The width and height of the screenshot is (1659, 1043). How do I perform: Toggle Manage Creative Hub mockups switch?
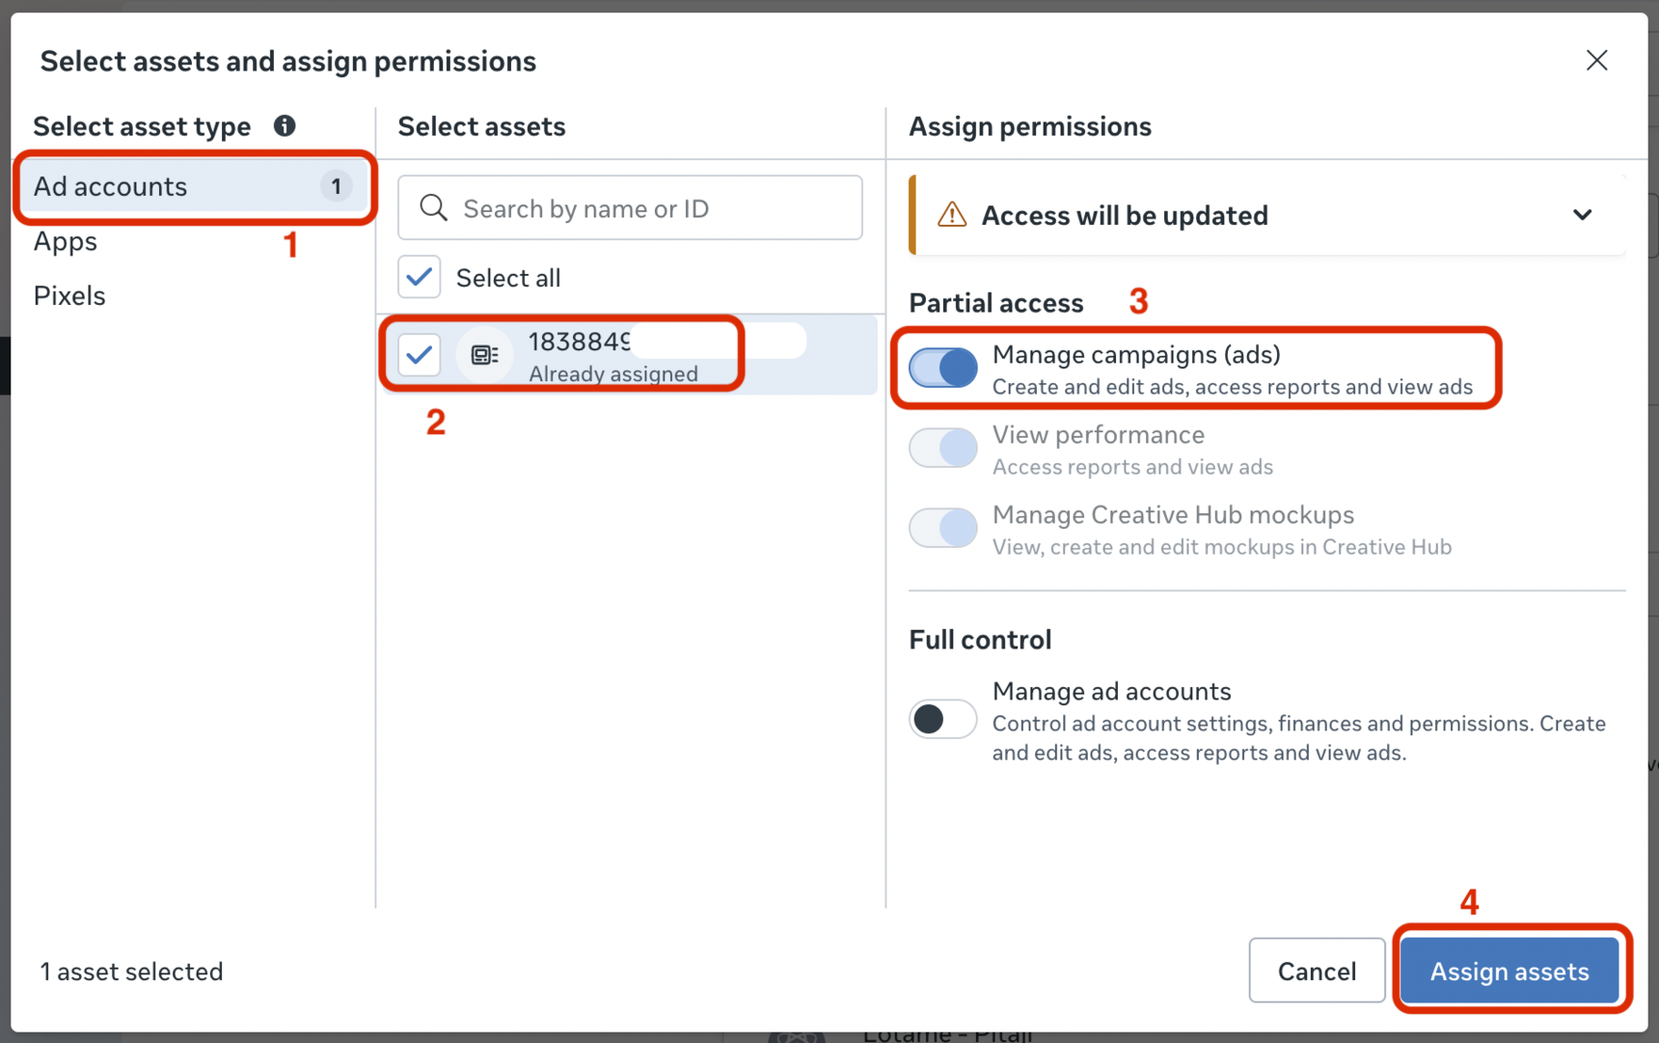(943, 528)
